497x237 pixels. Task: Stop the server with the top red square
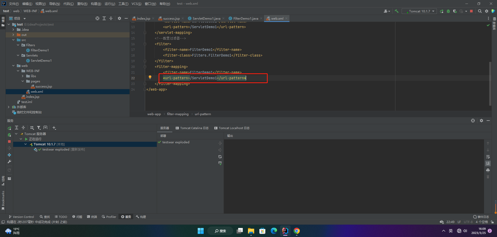coord(471,11)
